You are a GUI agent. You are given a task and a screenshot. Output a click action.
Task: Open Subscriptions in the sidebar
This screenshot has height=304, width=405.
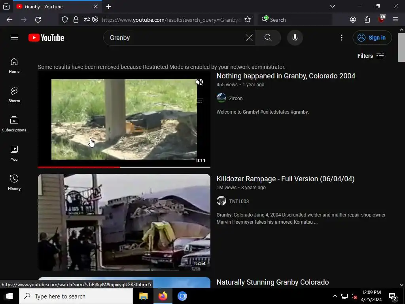tap(14, 124)
